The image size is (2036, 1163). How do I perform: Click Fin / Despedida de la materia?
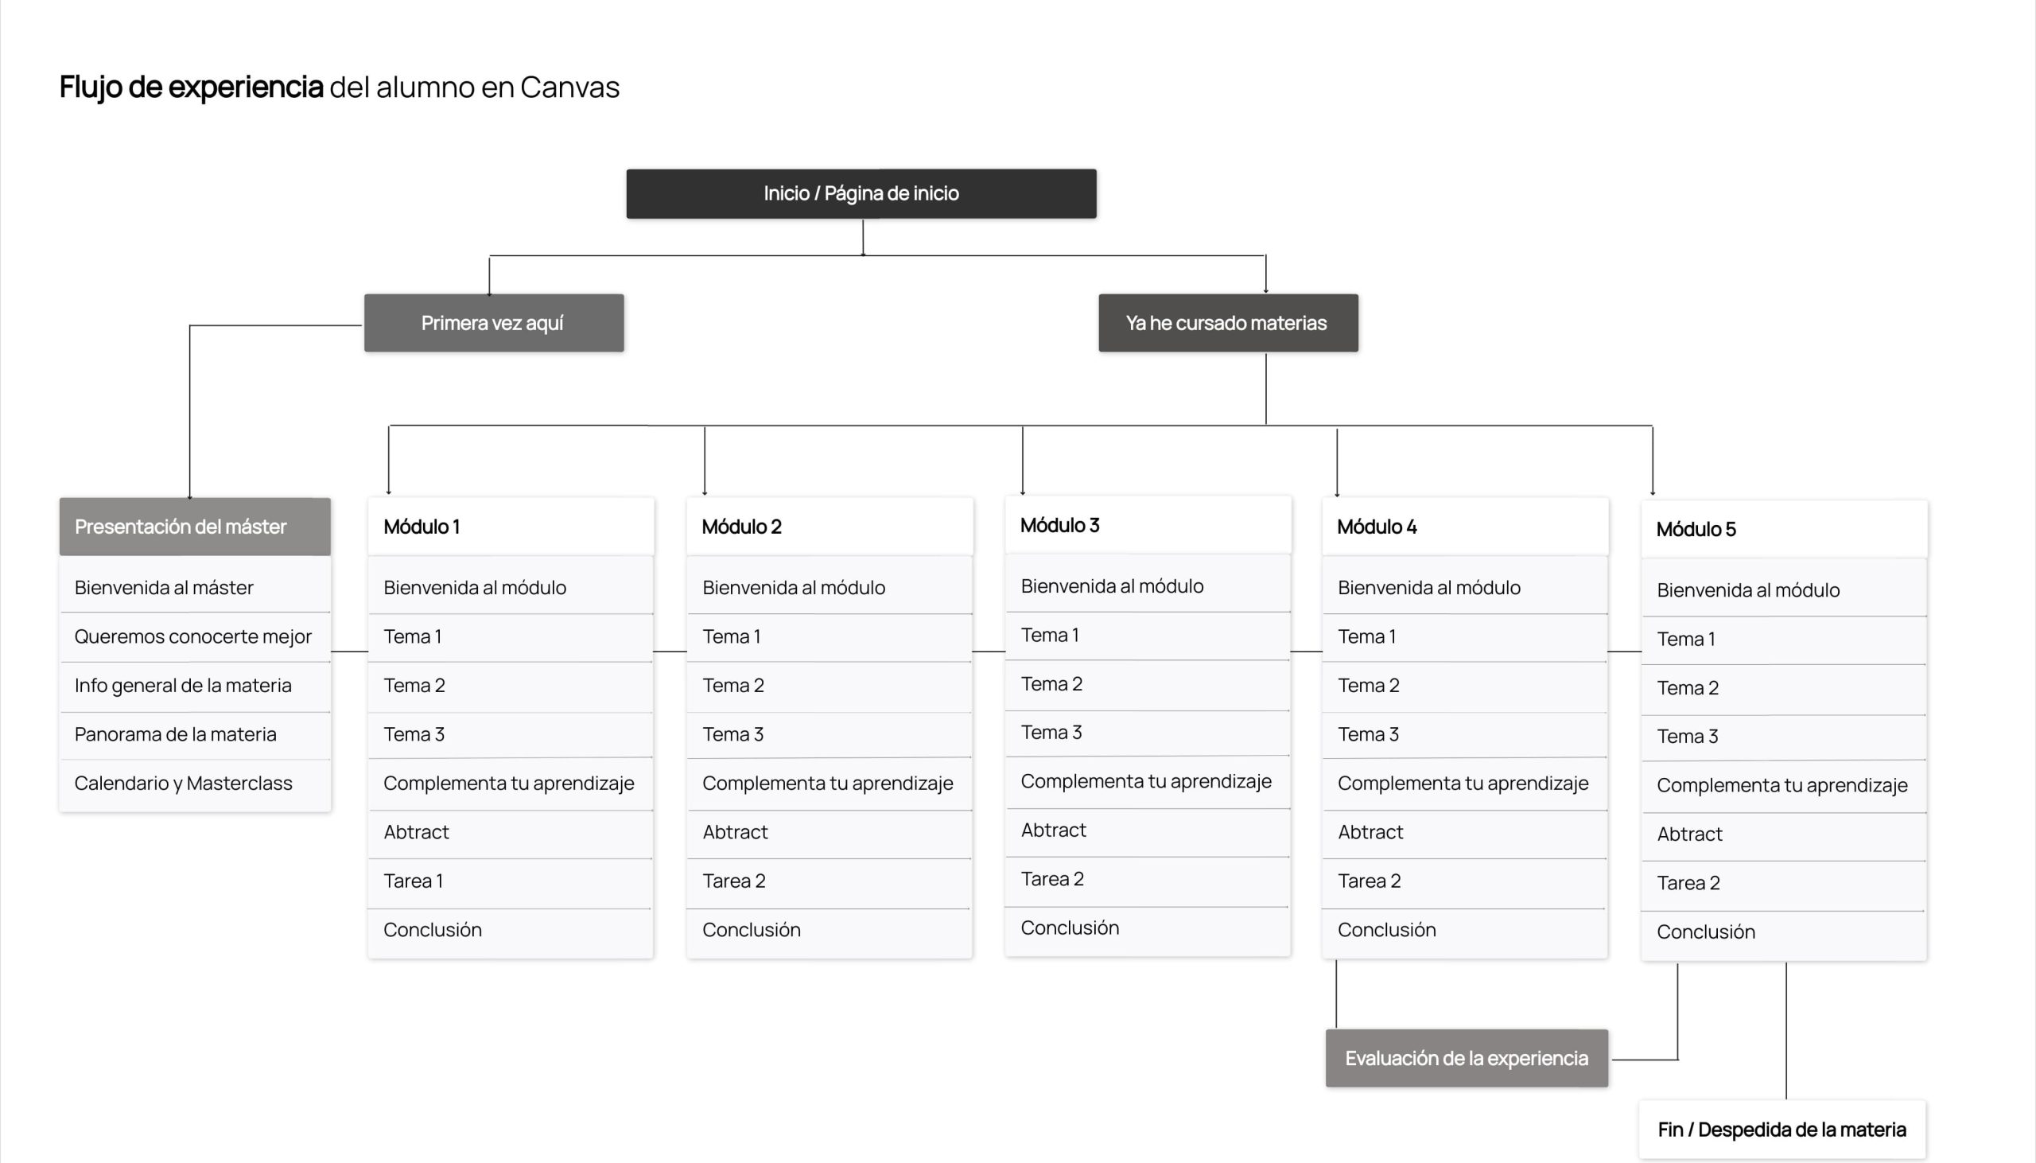(x=1781, y=1130)
